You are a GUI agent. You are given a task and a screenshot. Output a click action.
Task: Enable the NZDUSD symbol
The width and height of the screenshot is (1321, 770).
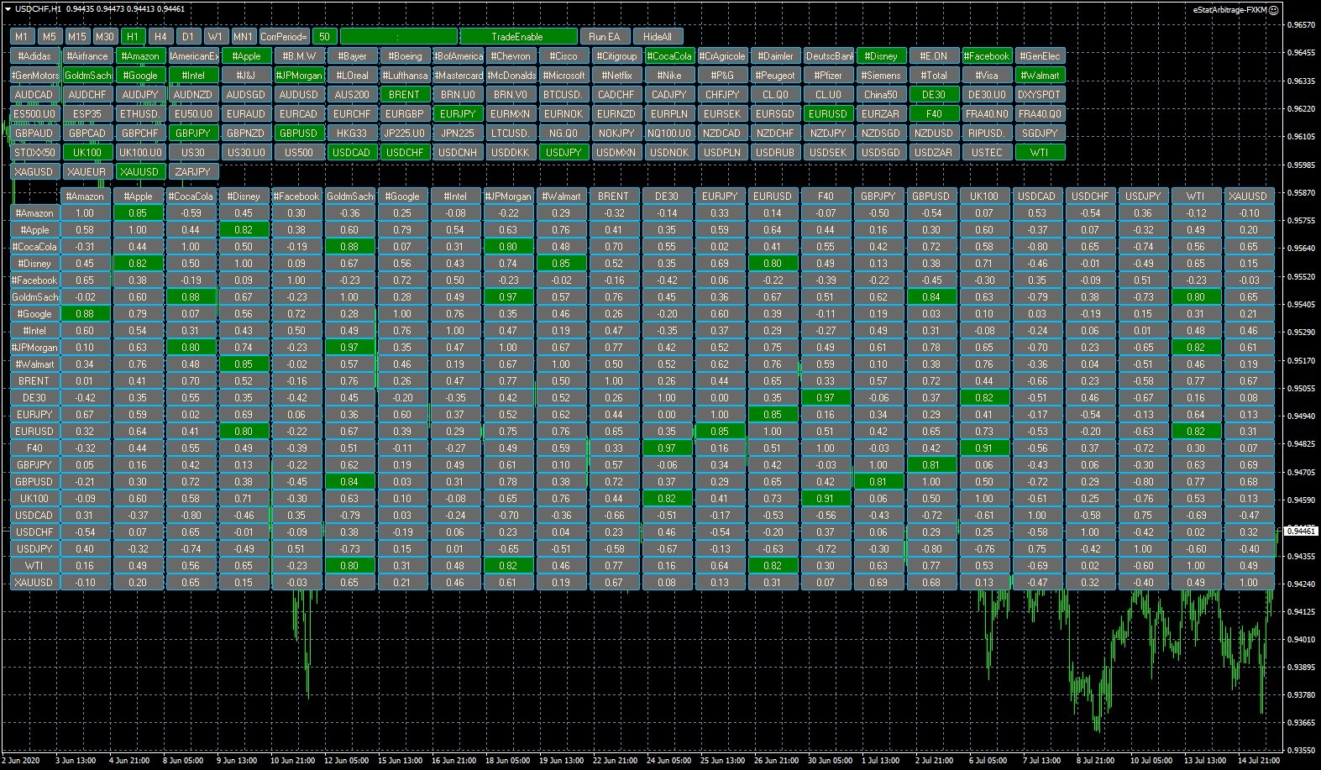(934, 134)
